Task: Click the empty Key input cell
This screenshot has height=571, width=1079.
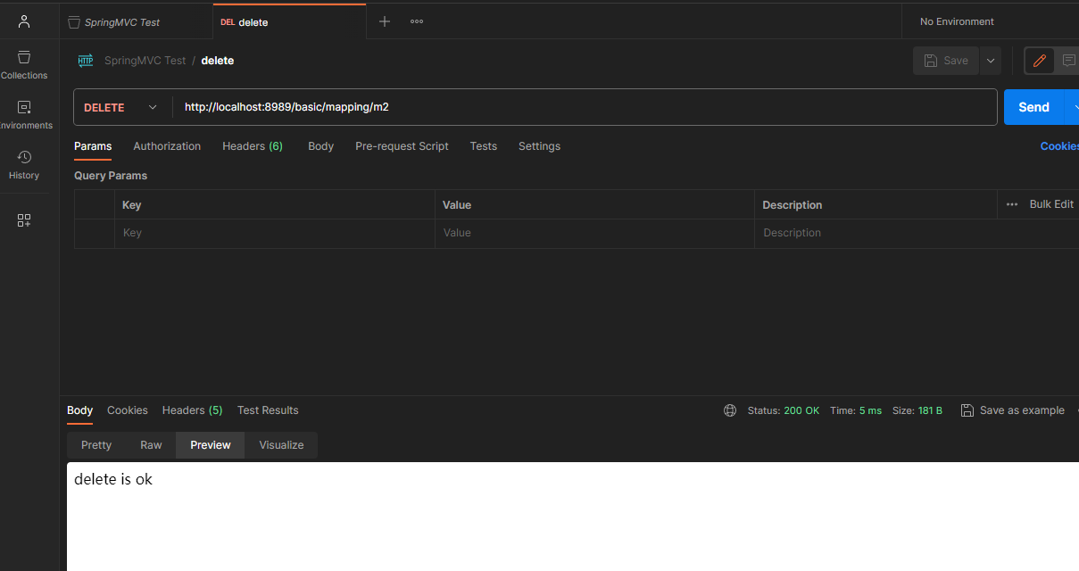Action: (275, 233)
